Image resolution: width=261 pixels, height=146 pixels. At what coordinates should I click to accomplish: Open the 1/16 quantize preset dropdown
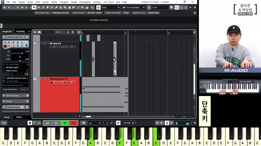tap(160, 7)
